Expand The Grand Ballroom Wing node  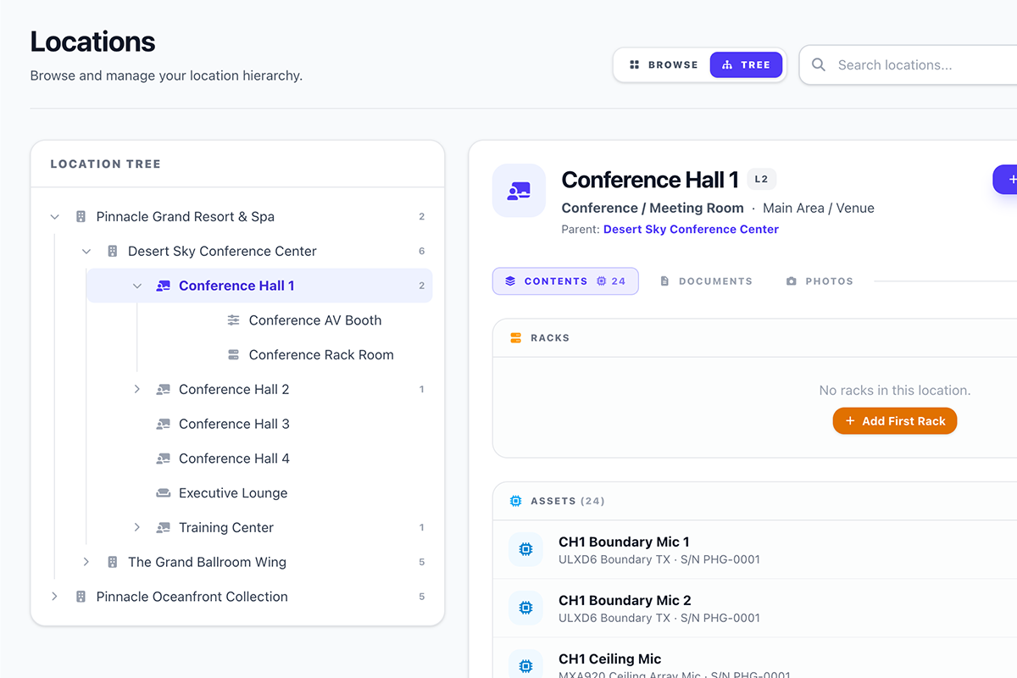click(x=86, y=562)
